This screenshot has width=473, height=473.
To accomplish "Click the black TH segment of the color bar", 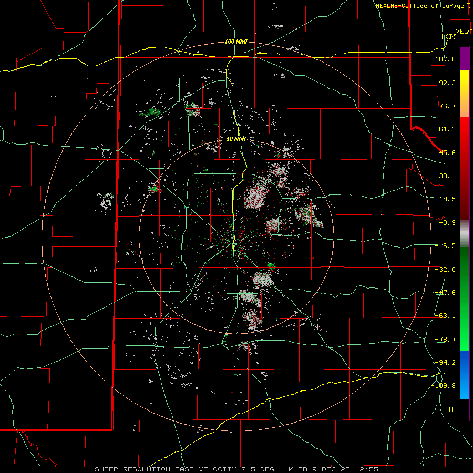I will click(464, 409).
